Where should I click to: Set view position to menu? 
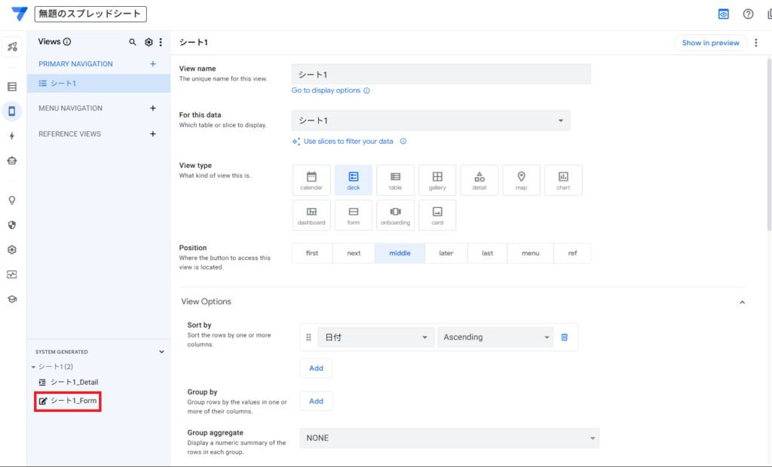pos(530,253)
